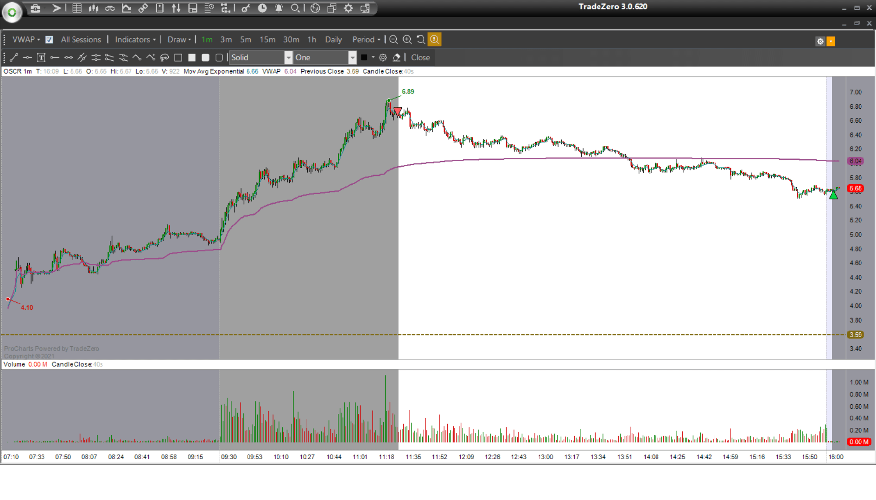The width and height of the screenshot is (876, 500).
Task: Open the One line width dropdown
Action: click(325, 57)
